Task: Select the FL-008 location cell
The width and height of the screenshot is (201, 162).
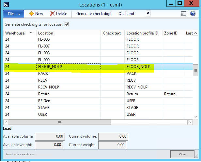Action: pyautogui.click(x=69, y=53)
